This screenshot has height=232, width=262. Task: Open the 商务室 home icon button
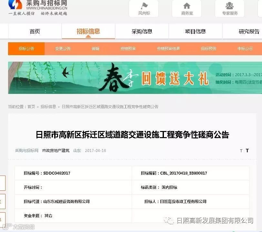point(186,9)
